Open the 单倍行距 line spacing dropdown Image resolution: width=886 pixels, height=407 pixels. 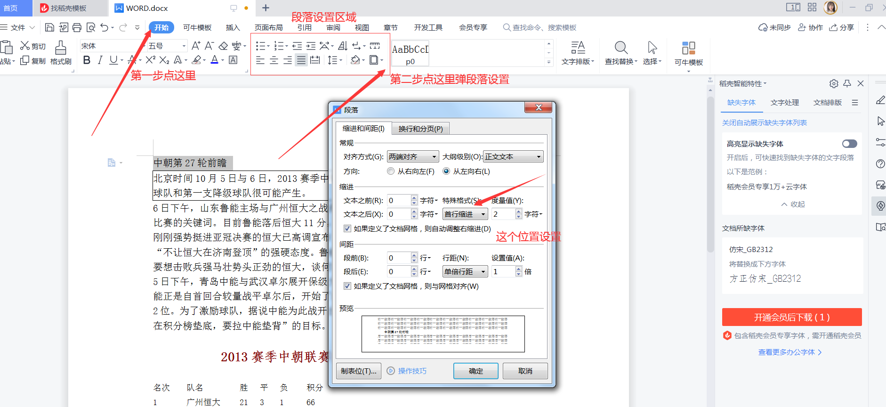465,272
